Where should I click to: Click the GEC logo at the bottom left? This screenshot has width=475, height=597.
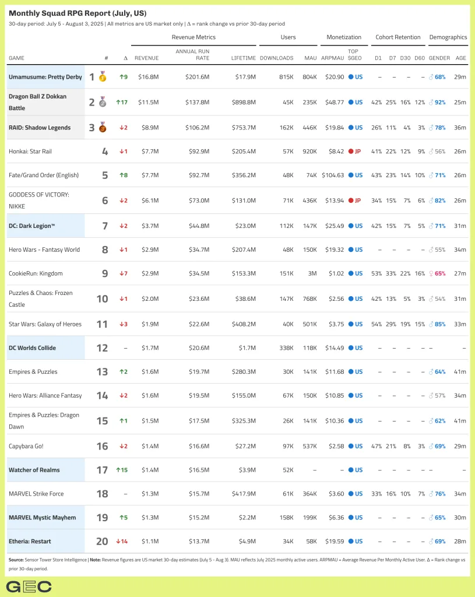(29, 587)
